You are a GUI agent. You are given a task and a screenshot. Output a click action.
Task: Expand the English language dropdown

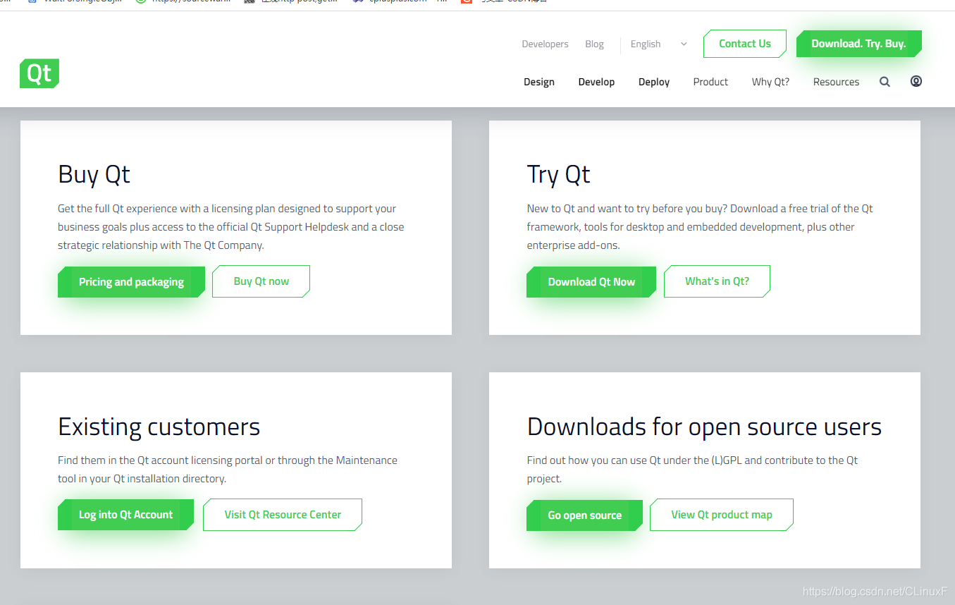pos(658,44)
